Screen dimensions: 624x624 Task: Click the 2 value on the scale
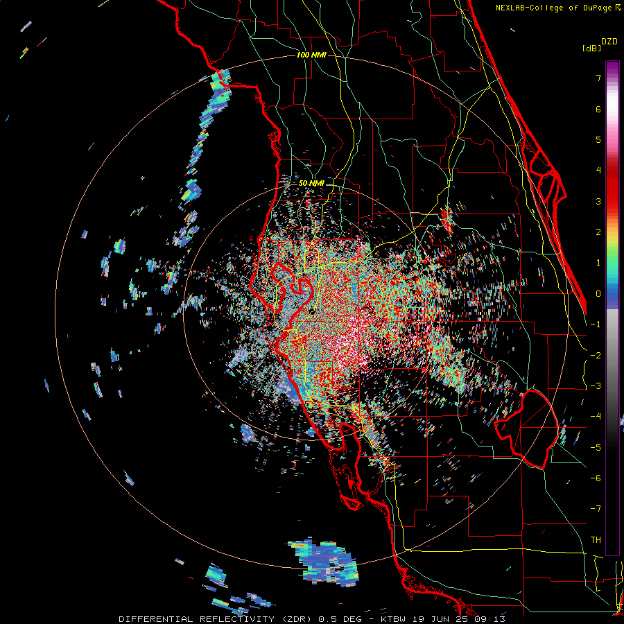pyautogui.click(x=598, y=232)
